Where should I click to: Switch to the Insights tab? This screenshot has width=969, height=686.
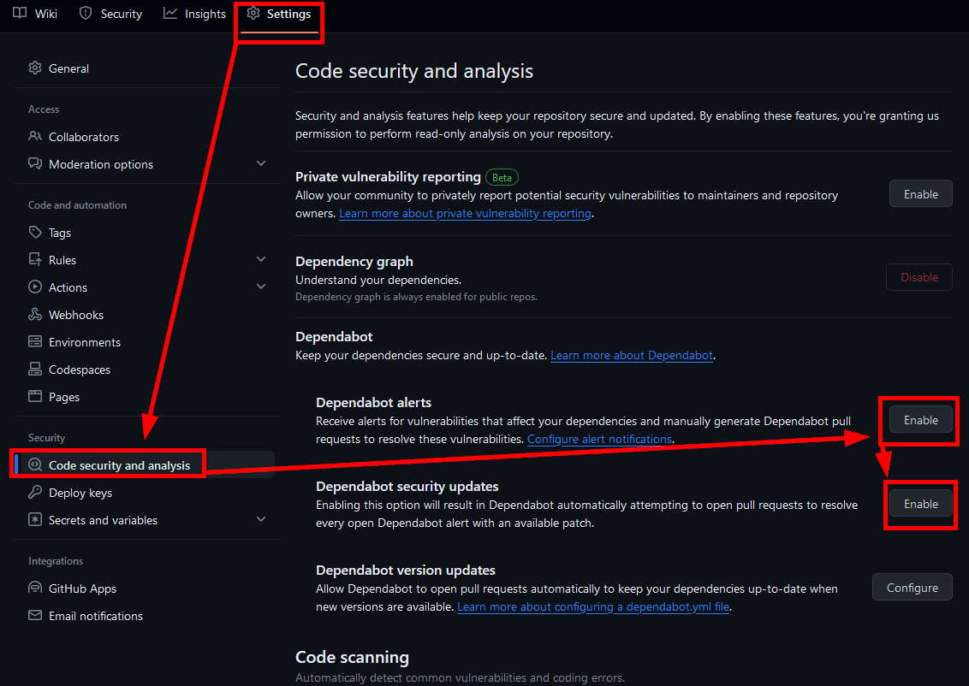[x=195, y=14]
